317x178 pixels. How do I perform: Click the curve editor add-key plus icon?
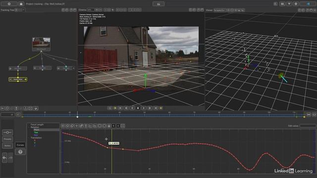77,126
